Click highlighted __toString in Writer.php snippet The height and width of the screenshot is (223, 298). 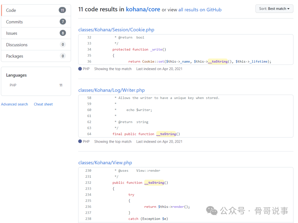(x=166, y=134)
